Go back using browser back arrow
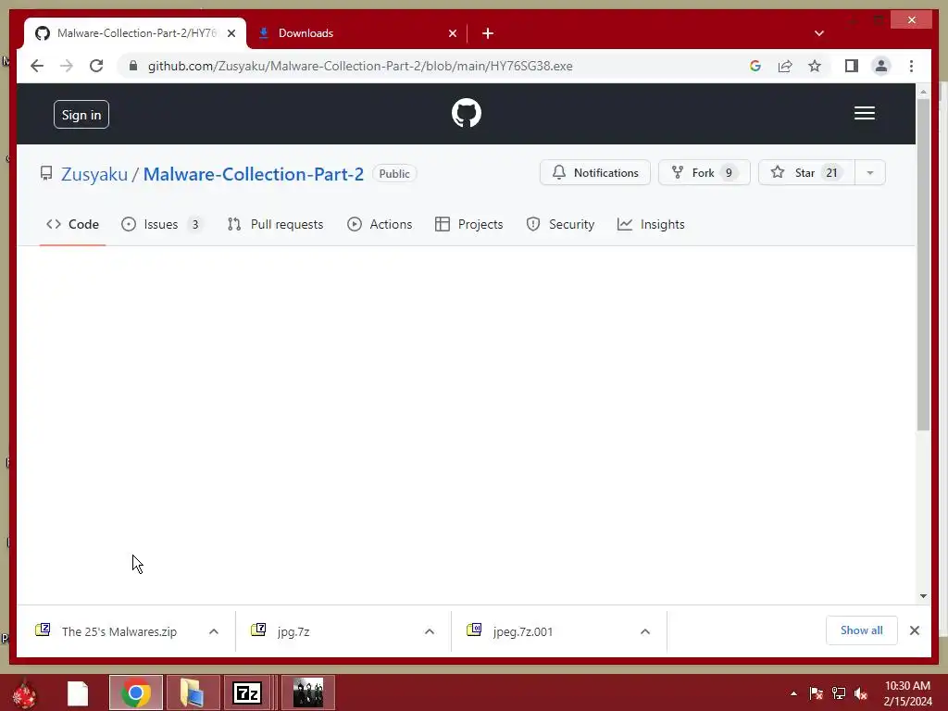Image resolution: width=948 pixels, height=711 pixels. 37,66
